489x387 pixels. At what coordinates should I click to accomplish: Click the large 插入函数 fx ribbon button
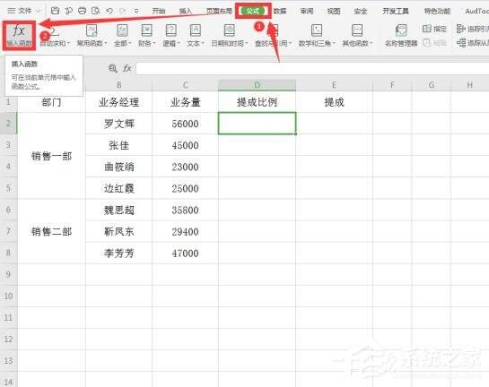click(19, 35)
